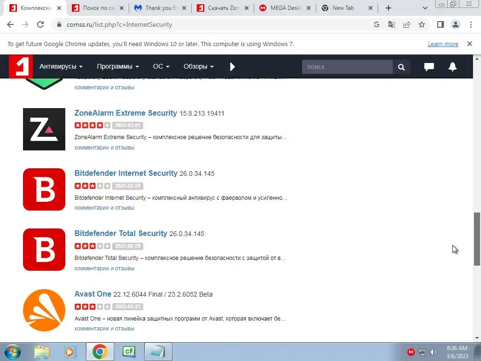Bookmark this page with star icon
481x361 pixels.
click(x=422, y=24)
